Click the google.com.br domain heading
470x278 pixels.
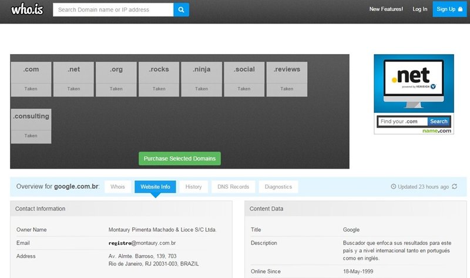[76, 186]
